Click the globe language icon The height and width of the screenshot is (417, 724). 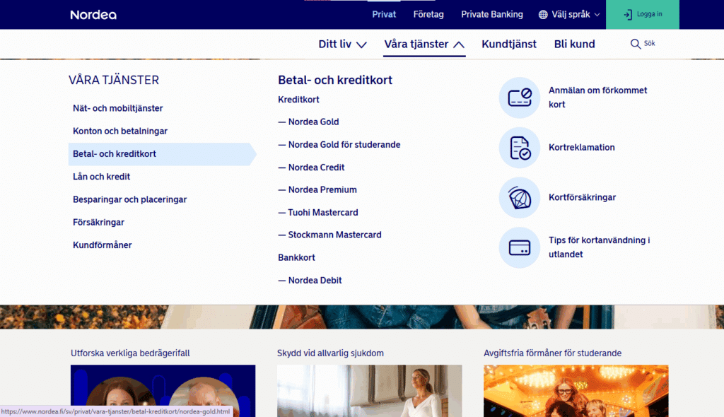(x=543, y=14)
